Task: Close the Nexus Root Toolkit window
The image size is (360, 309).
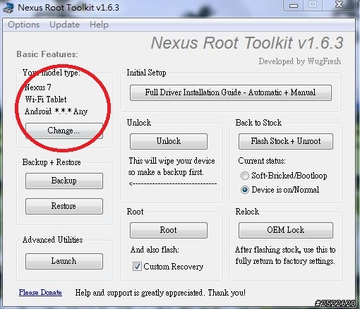Action: point(339,5)
